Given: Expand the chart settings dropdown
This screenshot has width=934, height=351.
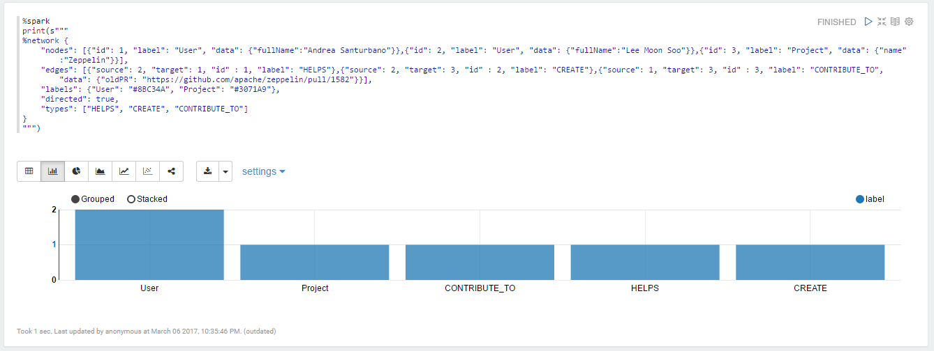Looking at the screenshot, I should click(263, 171).
